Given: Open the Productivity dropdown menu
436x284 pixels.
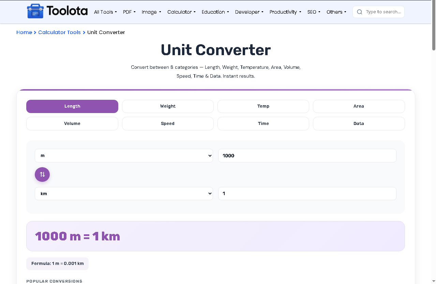Looking at the screenshot, I should coord(285,12).
